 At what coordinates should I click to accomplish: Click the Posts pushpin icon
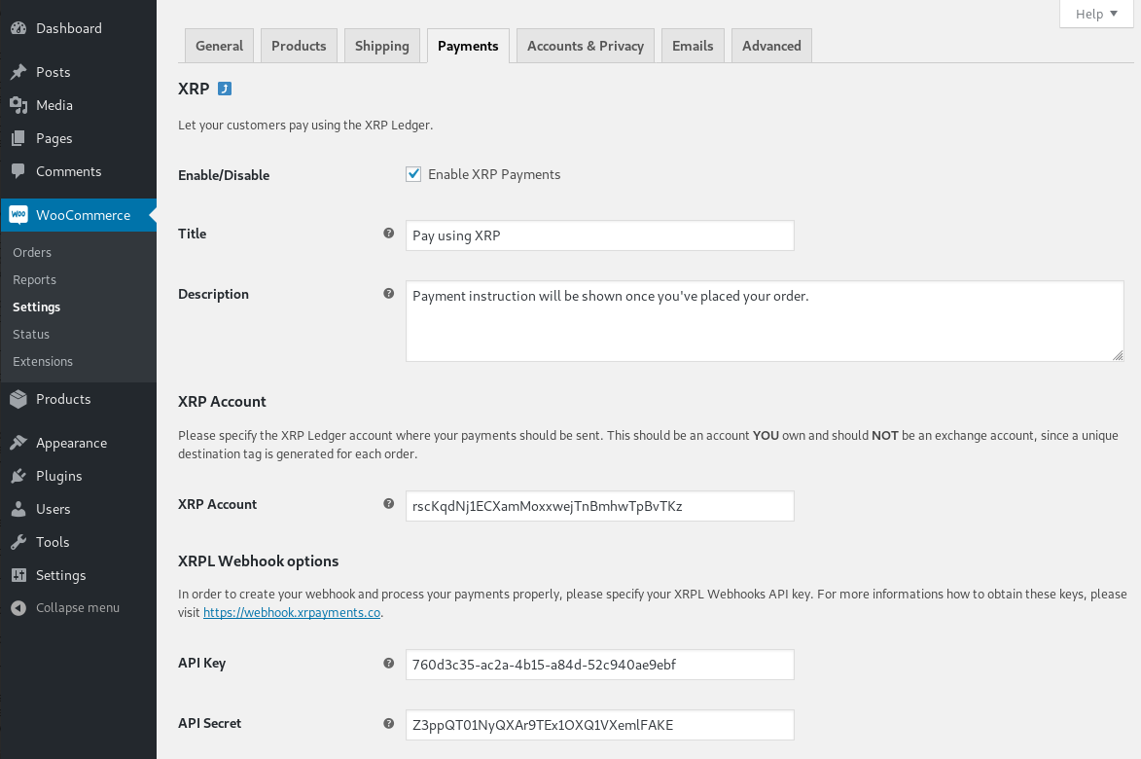pos(18,72)
